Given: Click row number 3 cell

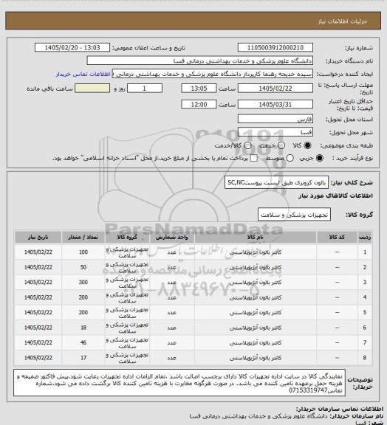Looking at the screenshot, I should tap(365, 283).
